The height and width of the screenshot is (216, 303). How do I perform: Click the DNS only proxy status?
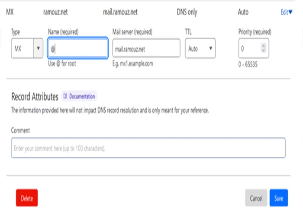click(187, 12)
